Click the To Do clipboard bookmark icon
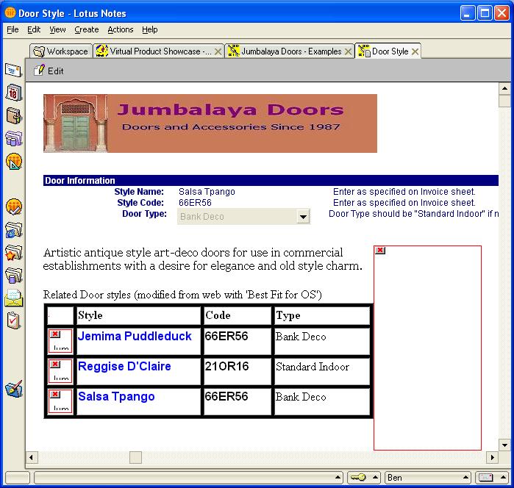This screenshot has height=488, width=514. pos(13,320)
